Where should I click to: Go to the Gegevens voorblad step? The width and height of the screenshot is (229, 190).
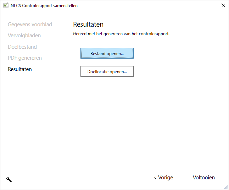tap(30, 25)
